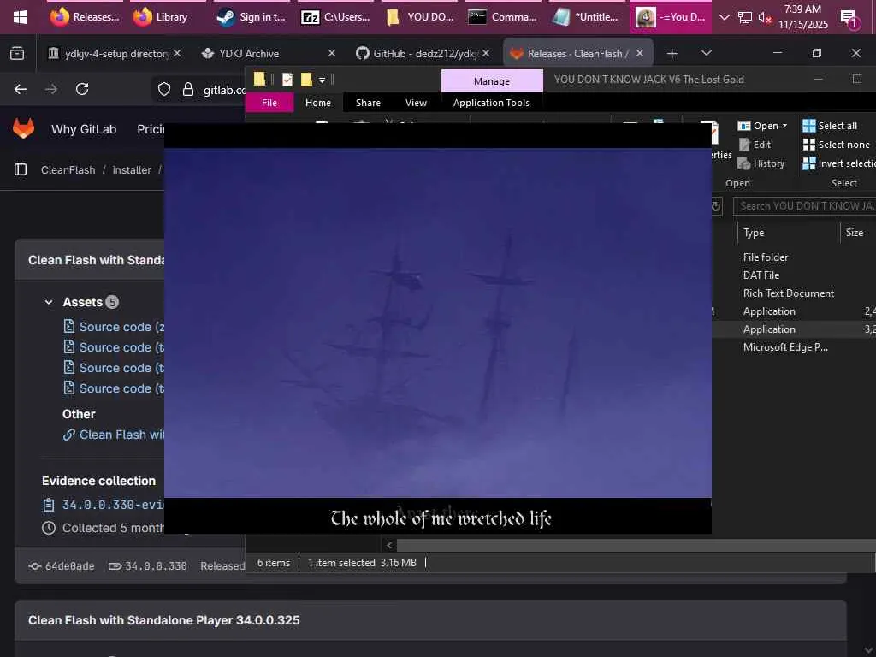Open Share ribbon tab in Explorer
The image size is (876, 657).
[x=368, y=103]
